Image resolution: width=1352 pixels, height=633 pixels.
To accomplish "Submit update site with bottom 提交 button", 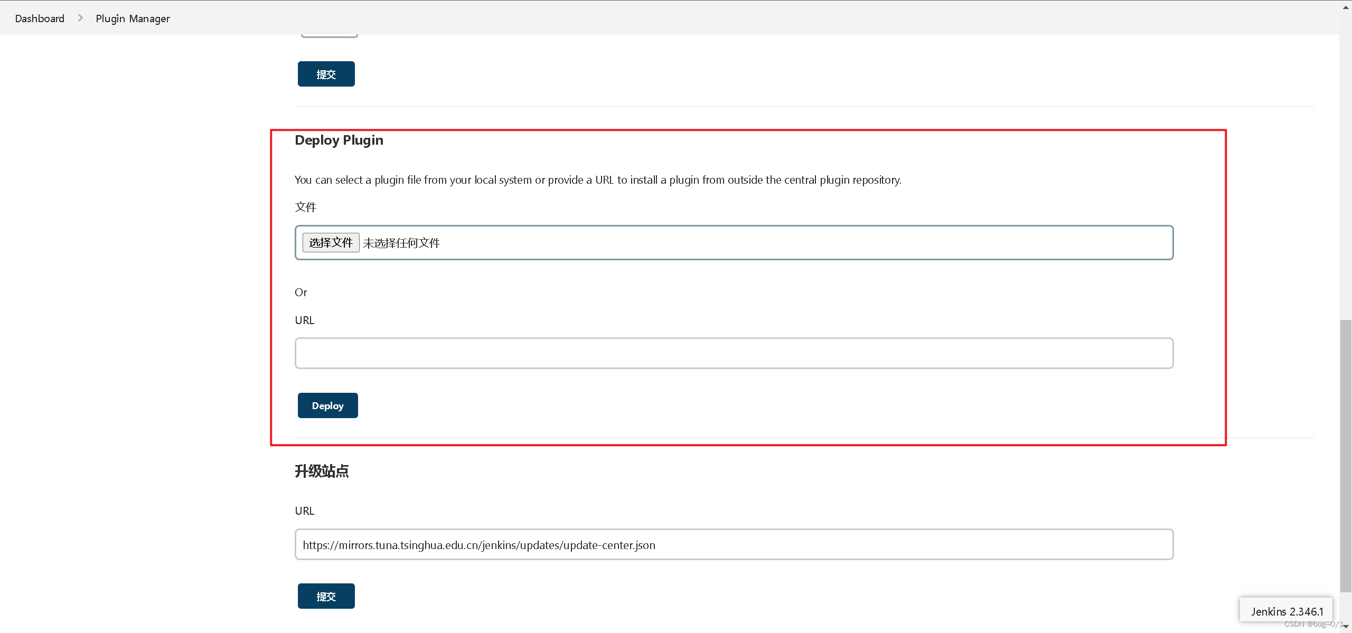I will 326,596.
